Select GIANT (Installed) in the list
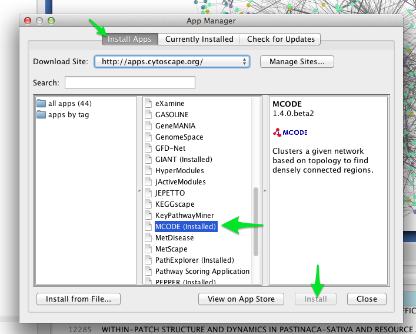Viewport: 416px width, 334px height. (x=184, y=159)
